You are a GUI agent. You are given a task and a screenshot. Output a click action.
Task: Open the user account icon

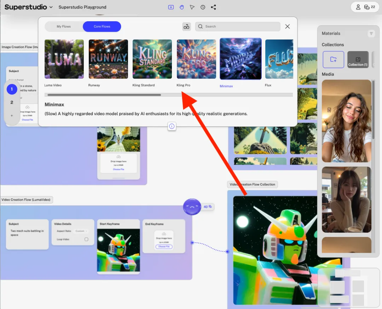click(x=358, y=7)
